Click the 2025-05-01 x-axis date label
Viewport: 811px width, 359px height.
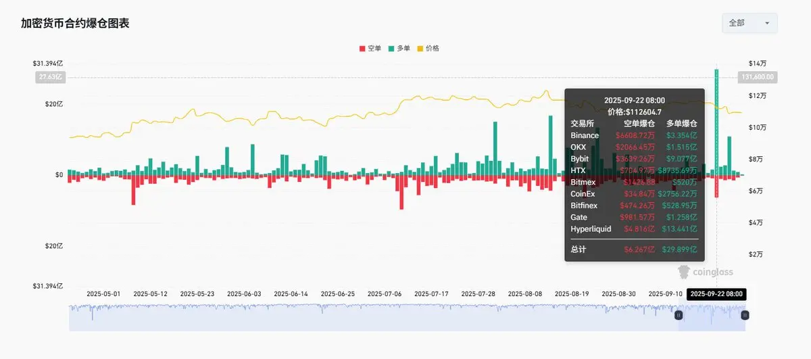click(x=103, y=294)
